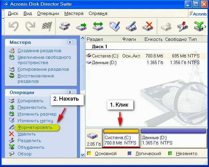Click the green Незанято legend swatch
The image size is (209, 167).
pos(170,153)
